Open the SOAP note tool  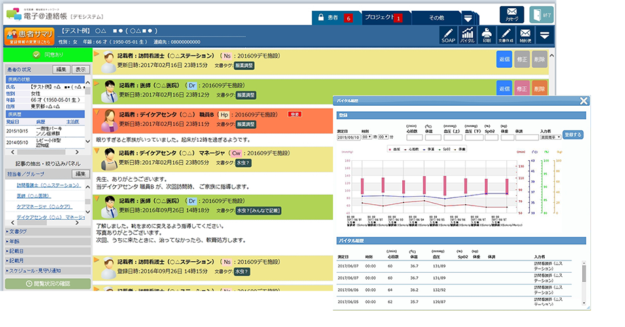448,35
